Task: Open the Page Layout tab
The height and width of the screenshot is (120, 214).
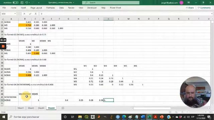Action: click(36, 8)
